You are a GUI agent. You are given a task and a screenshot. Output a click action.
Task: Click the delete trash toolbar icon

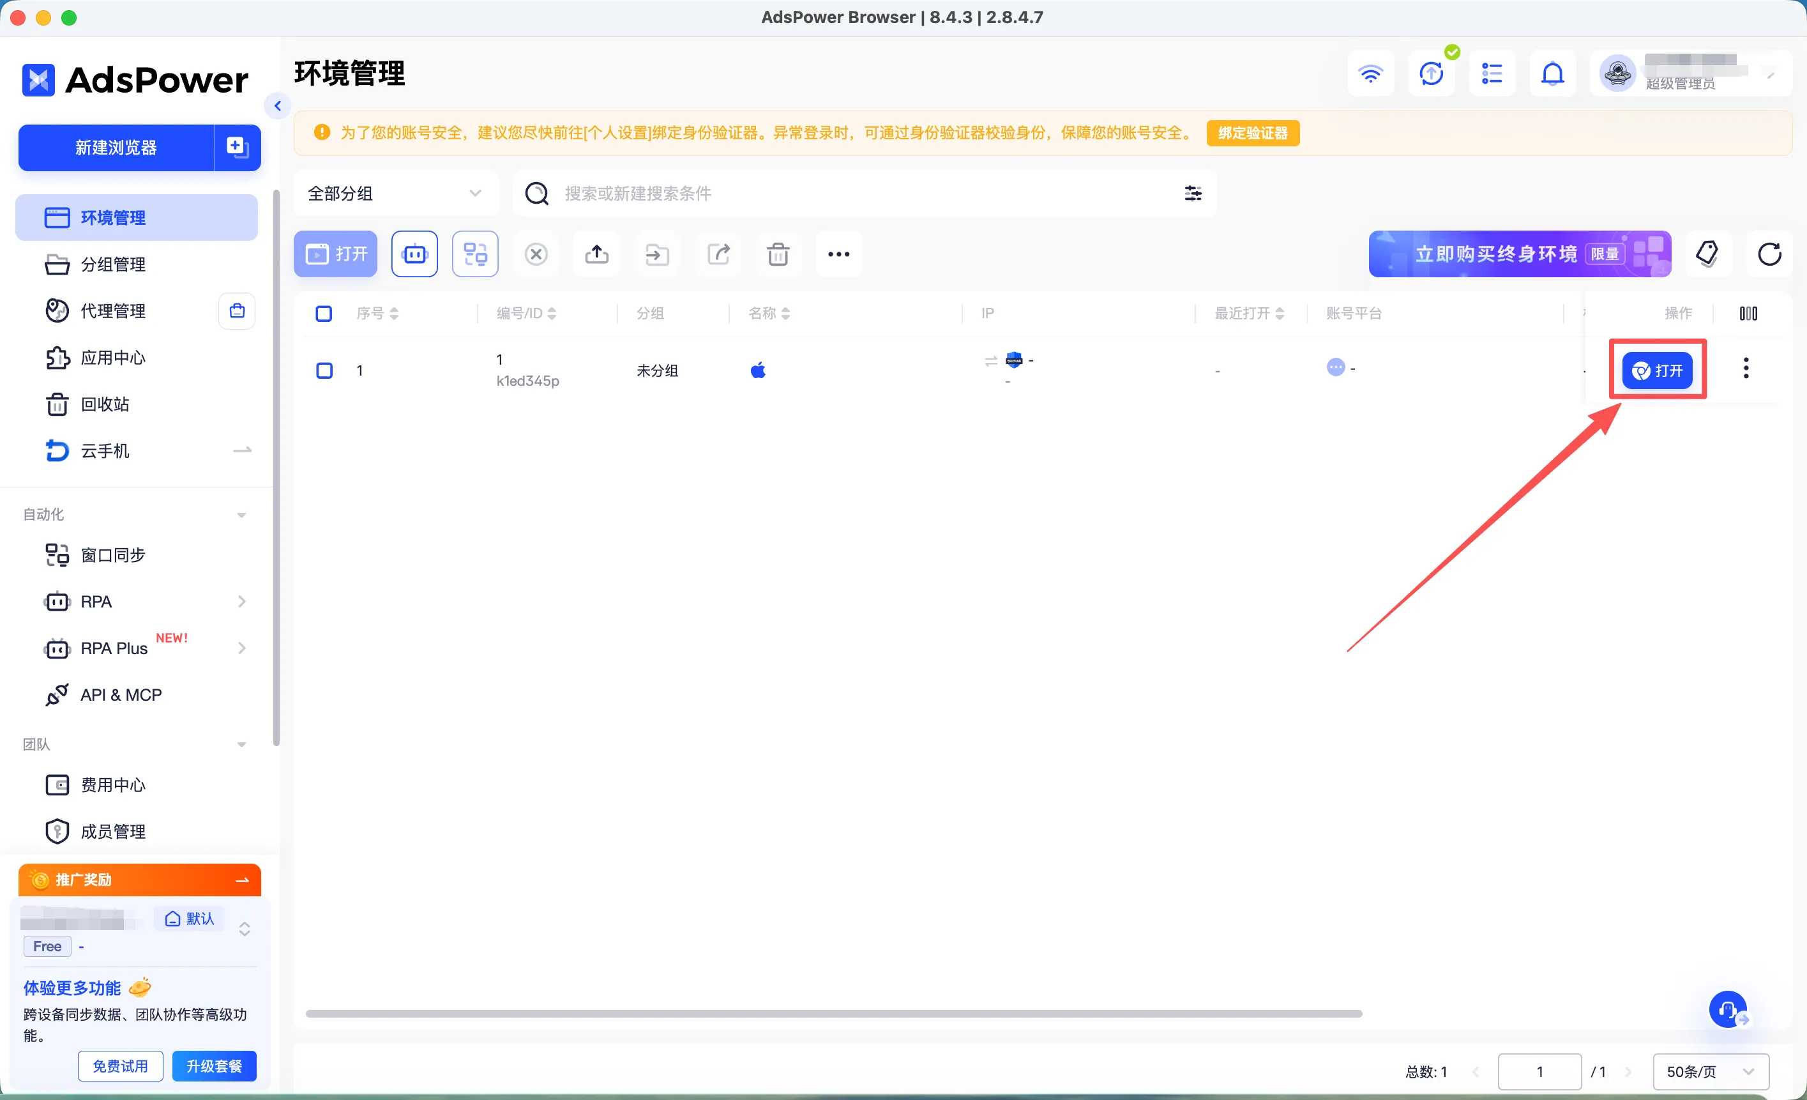coord(778,254)
